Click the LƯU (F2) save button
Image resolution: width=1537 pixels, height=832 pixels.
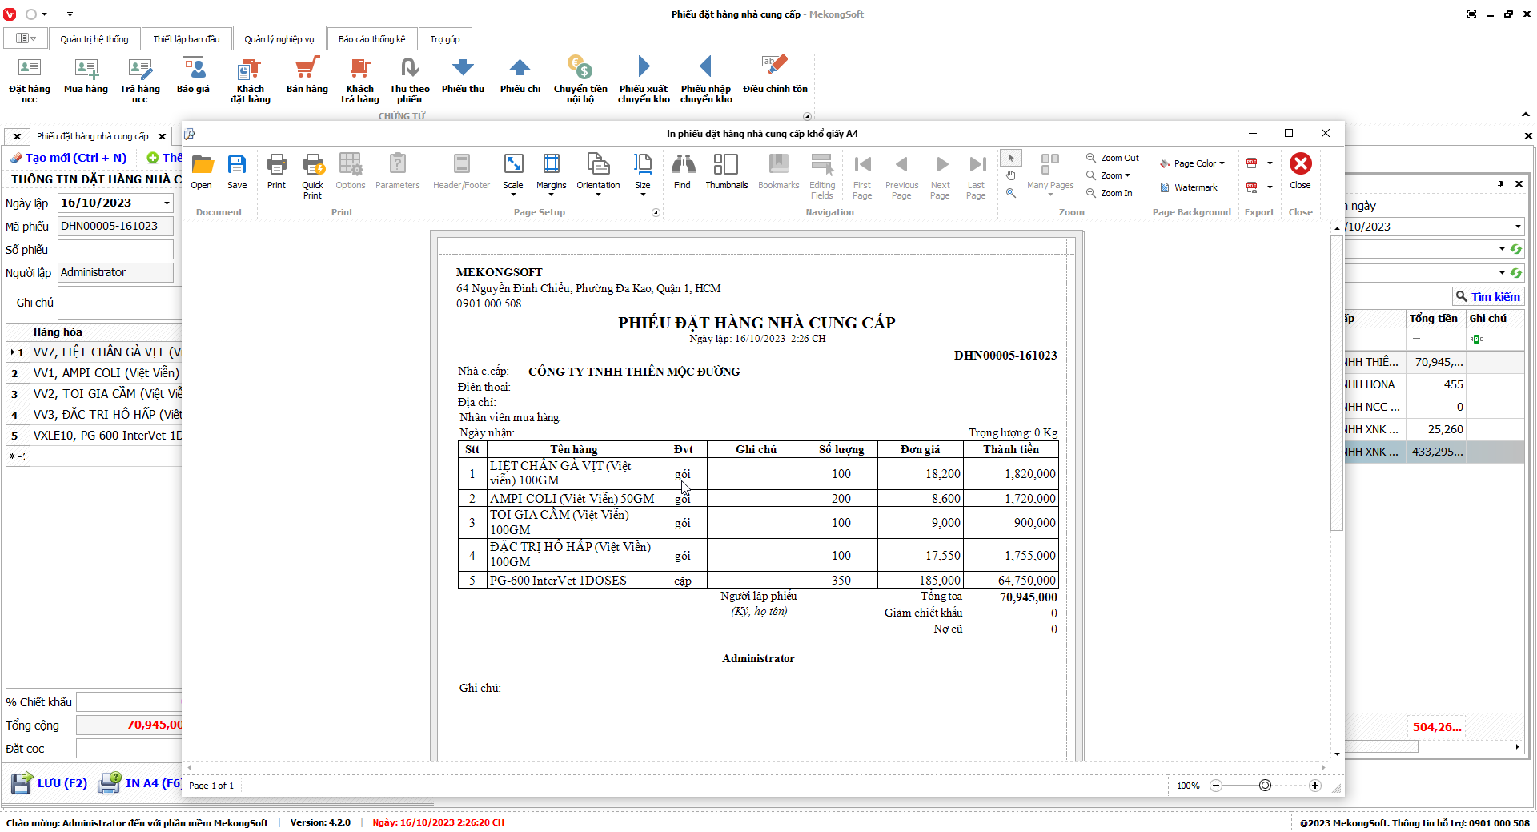(x=50, y=783)
